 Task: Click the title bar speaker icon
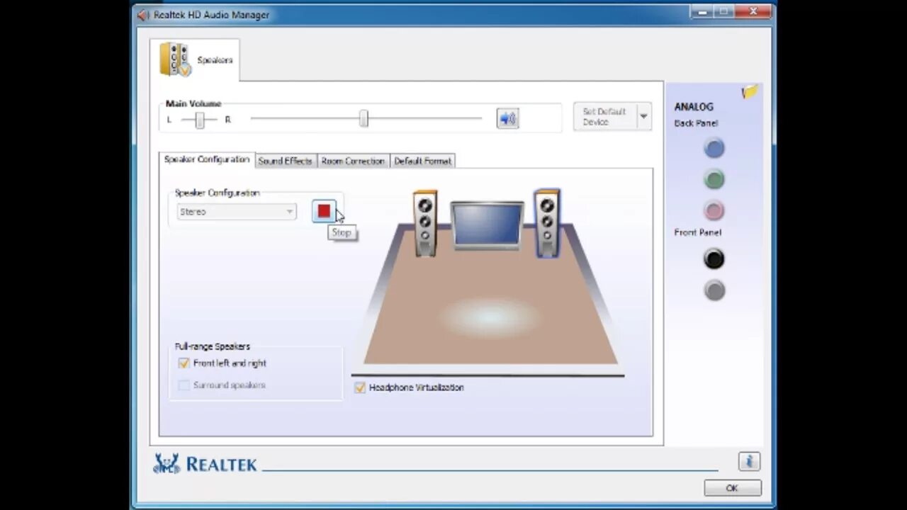pyautogui.click(x=143, y=15)
